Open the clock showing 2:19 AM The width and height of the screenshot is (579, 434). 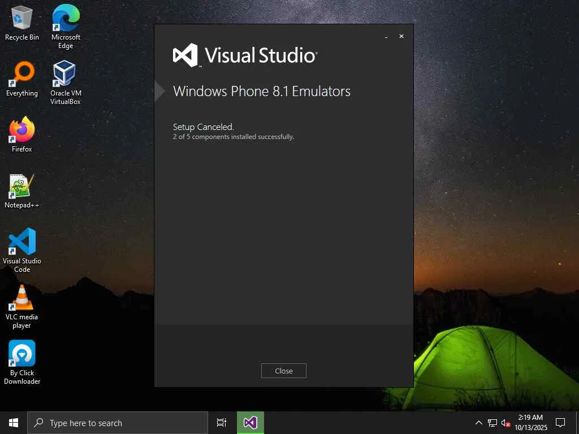tap(530, 423)
